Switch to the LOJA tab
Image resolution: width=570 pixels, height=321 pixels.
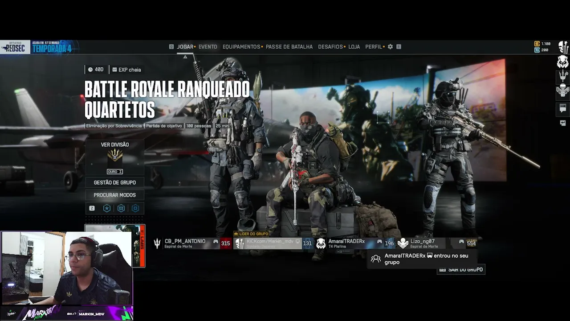(x=354, y=47)
